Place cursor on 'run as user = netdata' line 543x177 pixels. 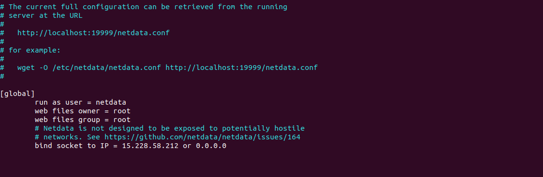[80, 102]
